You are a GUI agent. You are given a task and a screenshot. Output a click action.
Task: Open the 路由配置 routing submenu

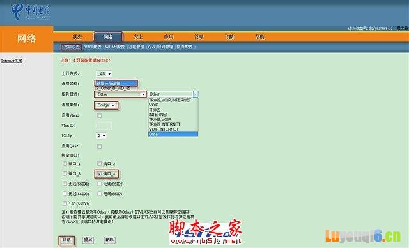tap(185, 47)
